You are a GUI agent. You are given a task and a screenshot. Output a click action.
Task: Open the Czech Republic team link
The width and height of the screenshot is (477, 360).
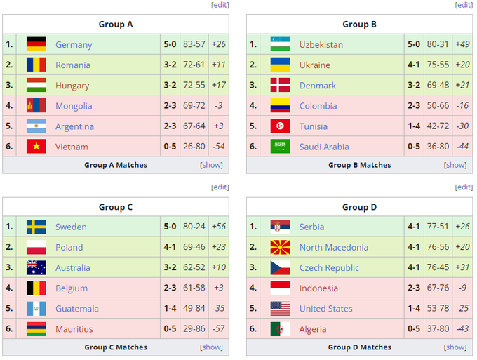point(329,268)
